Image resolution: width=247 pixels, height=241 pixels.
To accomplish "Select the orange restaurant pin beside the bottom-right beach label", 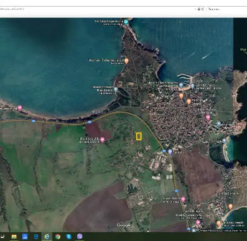I will 219,223.
